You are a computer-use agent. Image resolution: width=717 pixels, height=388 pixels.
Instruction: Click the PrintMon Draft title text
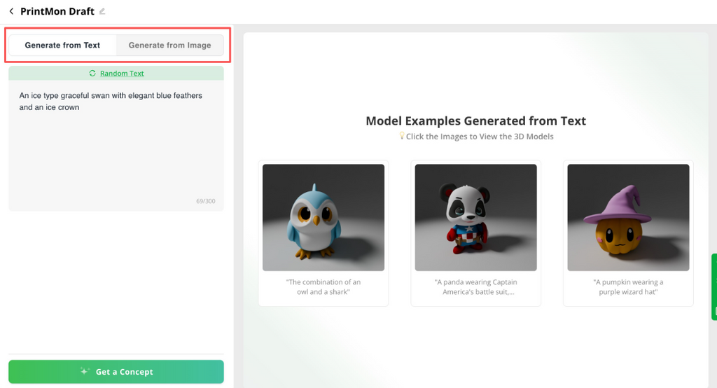[57, 11]
